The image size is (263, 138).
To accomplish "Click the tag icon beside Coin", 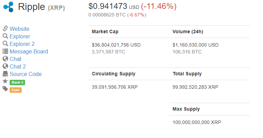I will click(5, 89).
